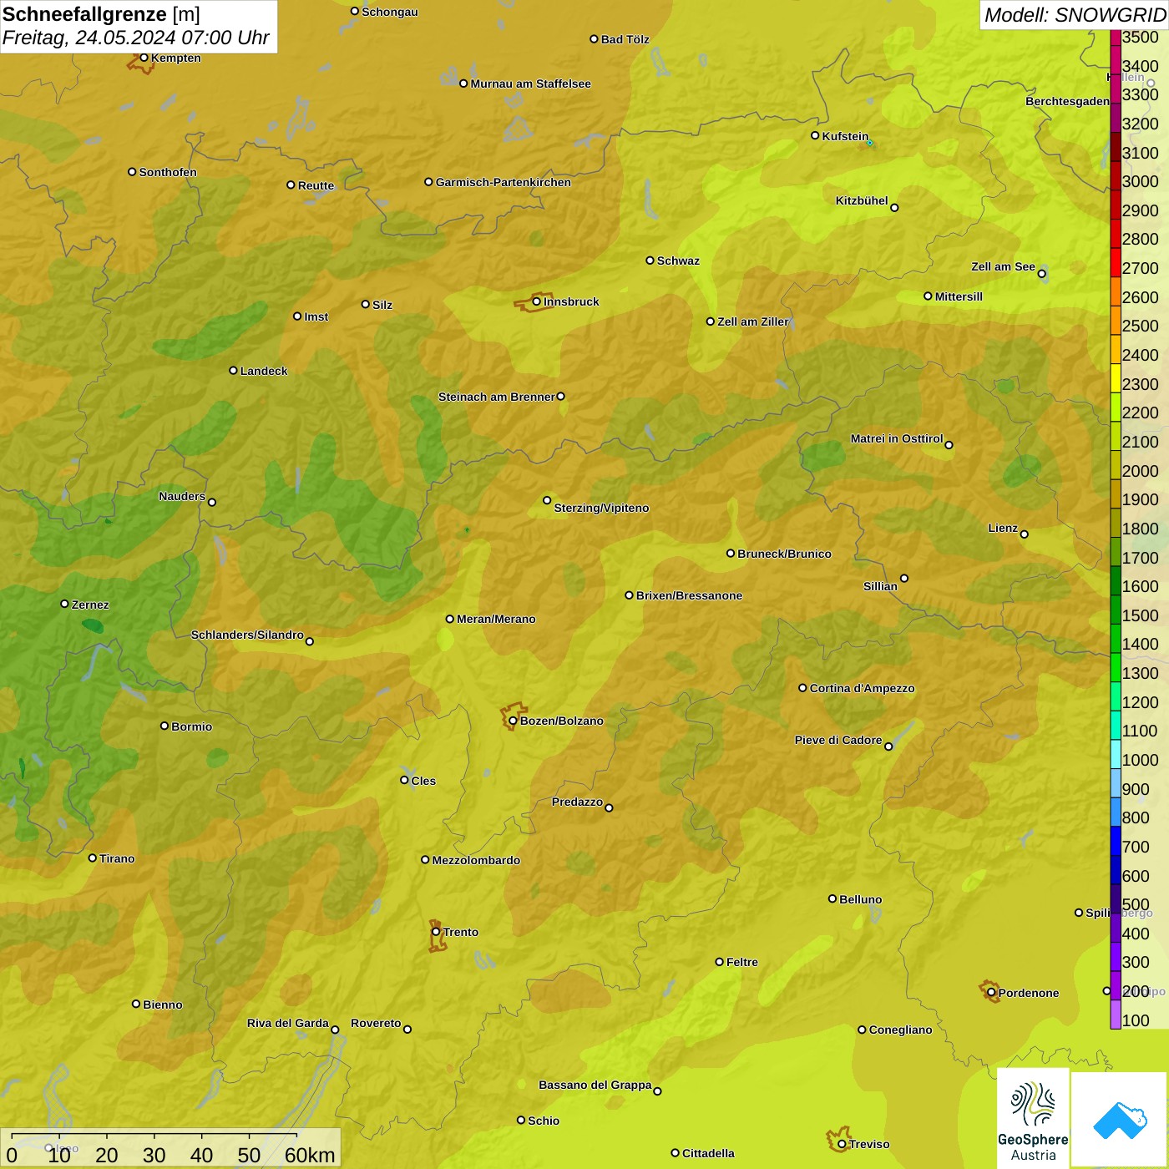
Task: Click the Bienno label
Action: click(162, 1005)
